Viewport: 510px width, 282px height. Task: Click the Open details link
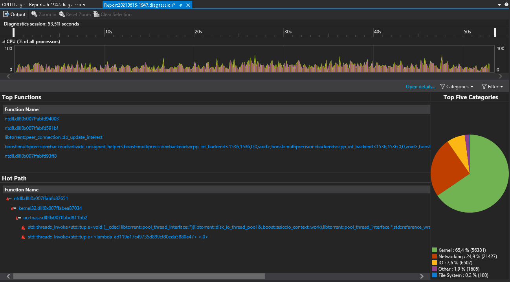coord(420,86)
